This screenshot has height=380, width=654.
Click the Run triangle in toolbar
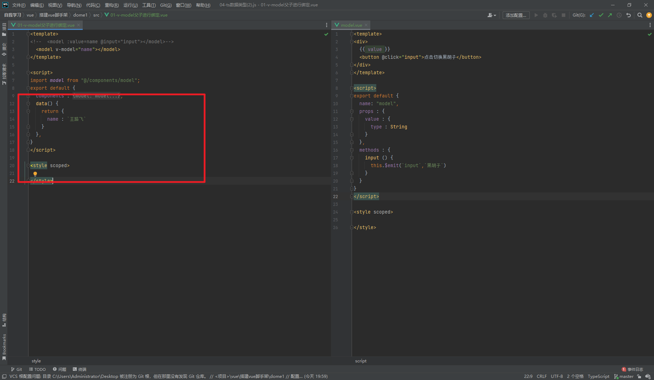click(536, 15)
